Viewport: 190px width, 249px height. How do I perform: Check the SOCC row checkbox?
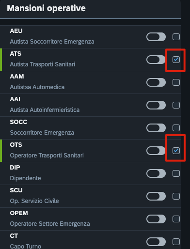pyautogui.click(x=176, y=128)
